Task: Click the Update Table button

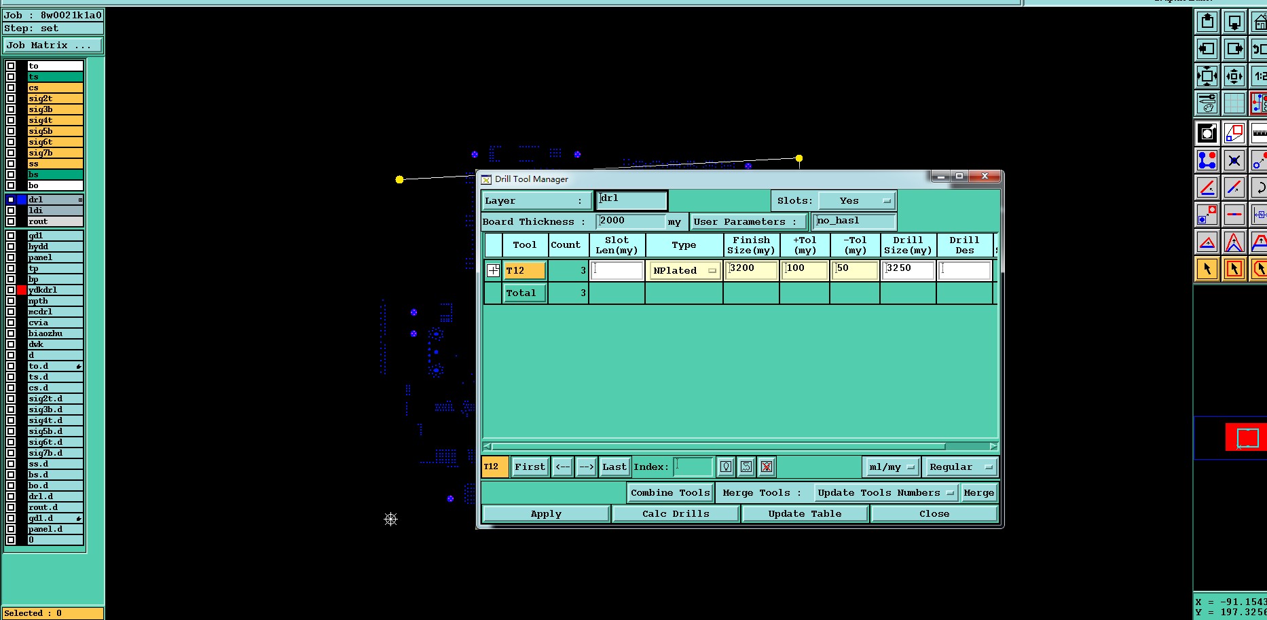Action: (x=805, y=514)
